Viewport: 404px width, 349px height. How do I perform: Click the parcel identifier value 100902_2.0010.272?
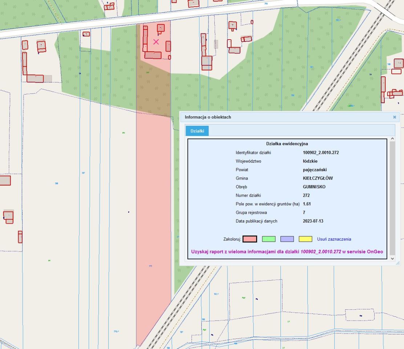point(321,153)
